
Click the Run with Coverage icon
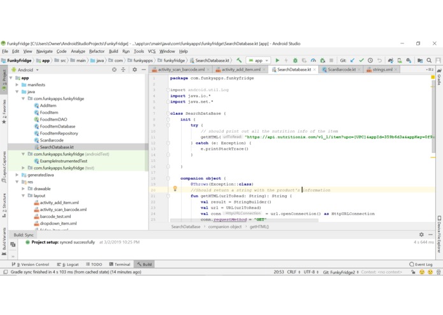click(304, 60)
